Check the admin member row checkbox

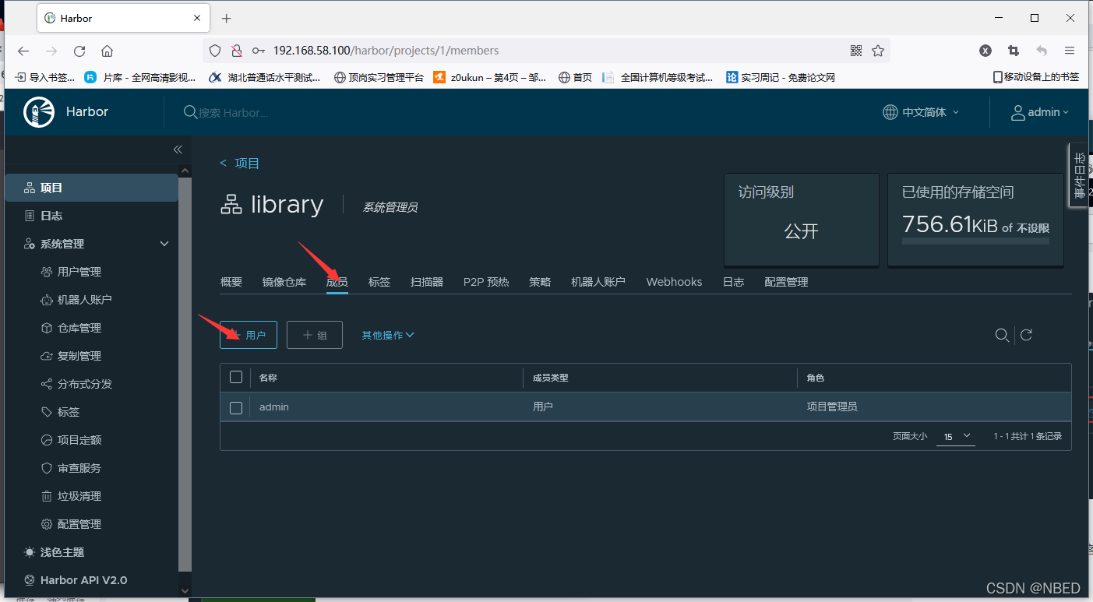coord(236,407)
